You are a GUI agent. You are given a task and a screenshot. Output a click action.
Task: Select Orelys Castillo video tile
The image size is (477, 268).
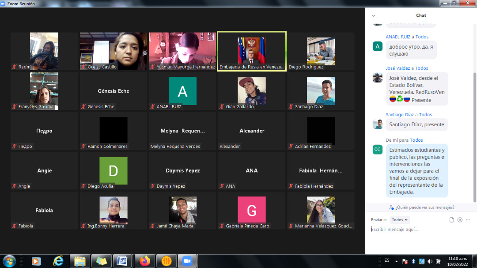coord(114,51)
